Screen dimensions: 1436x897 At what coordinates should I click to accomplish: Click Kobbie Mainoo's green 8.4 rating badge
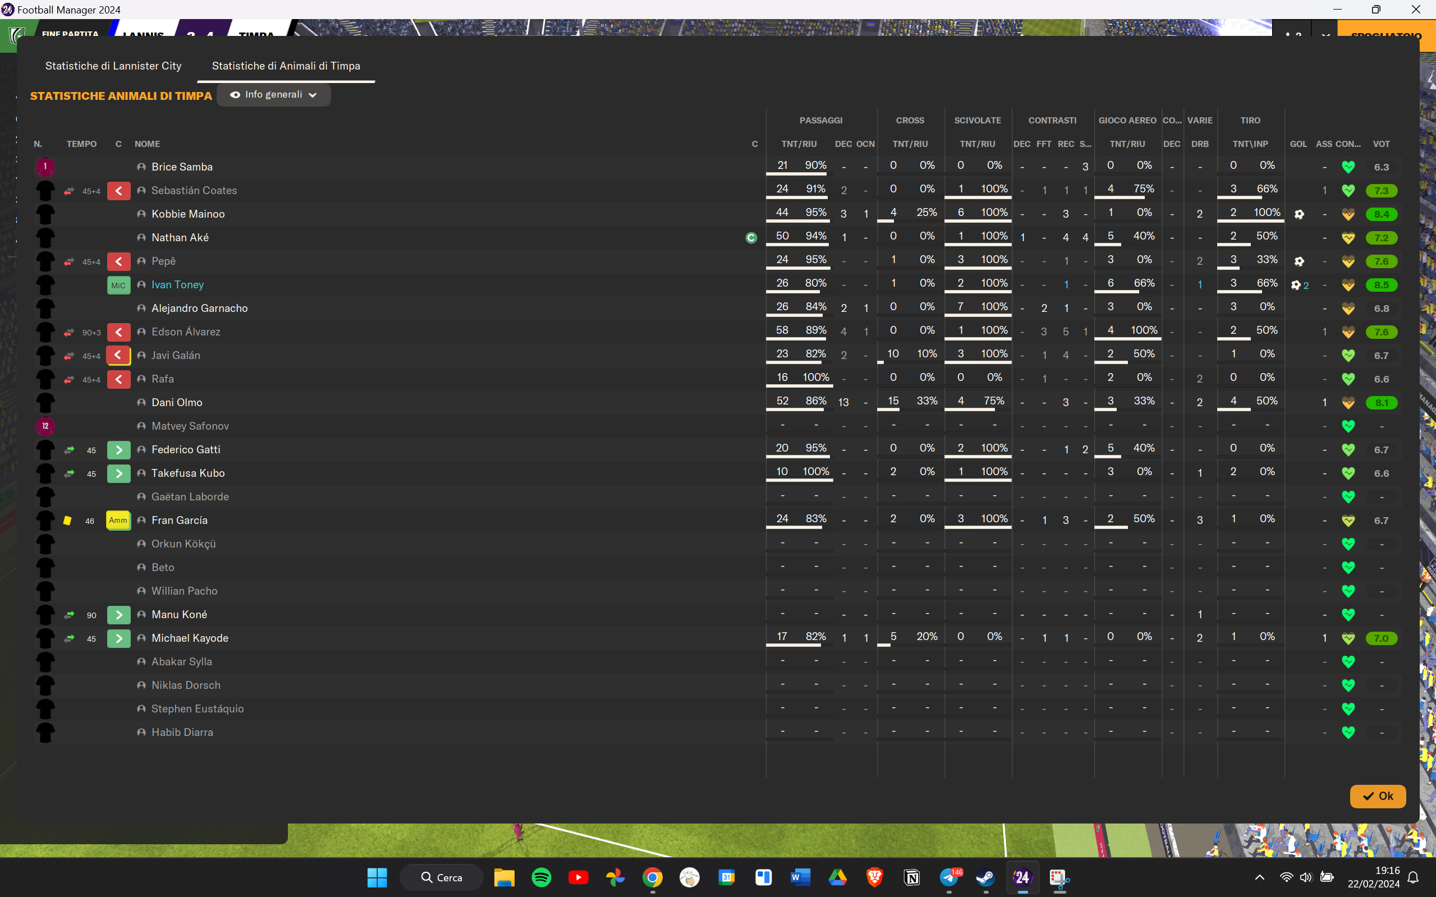[x=1381, y=214]
